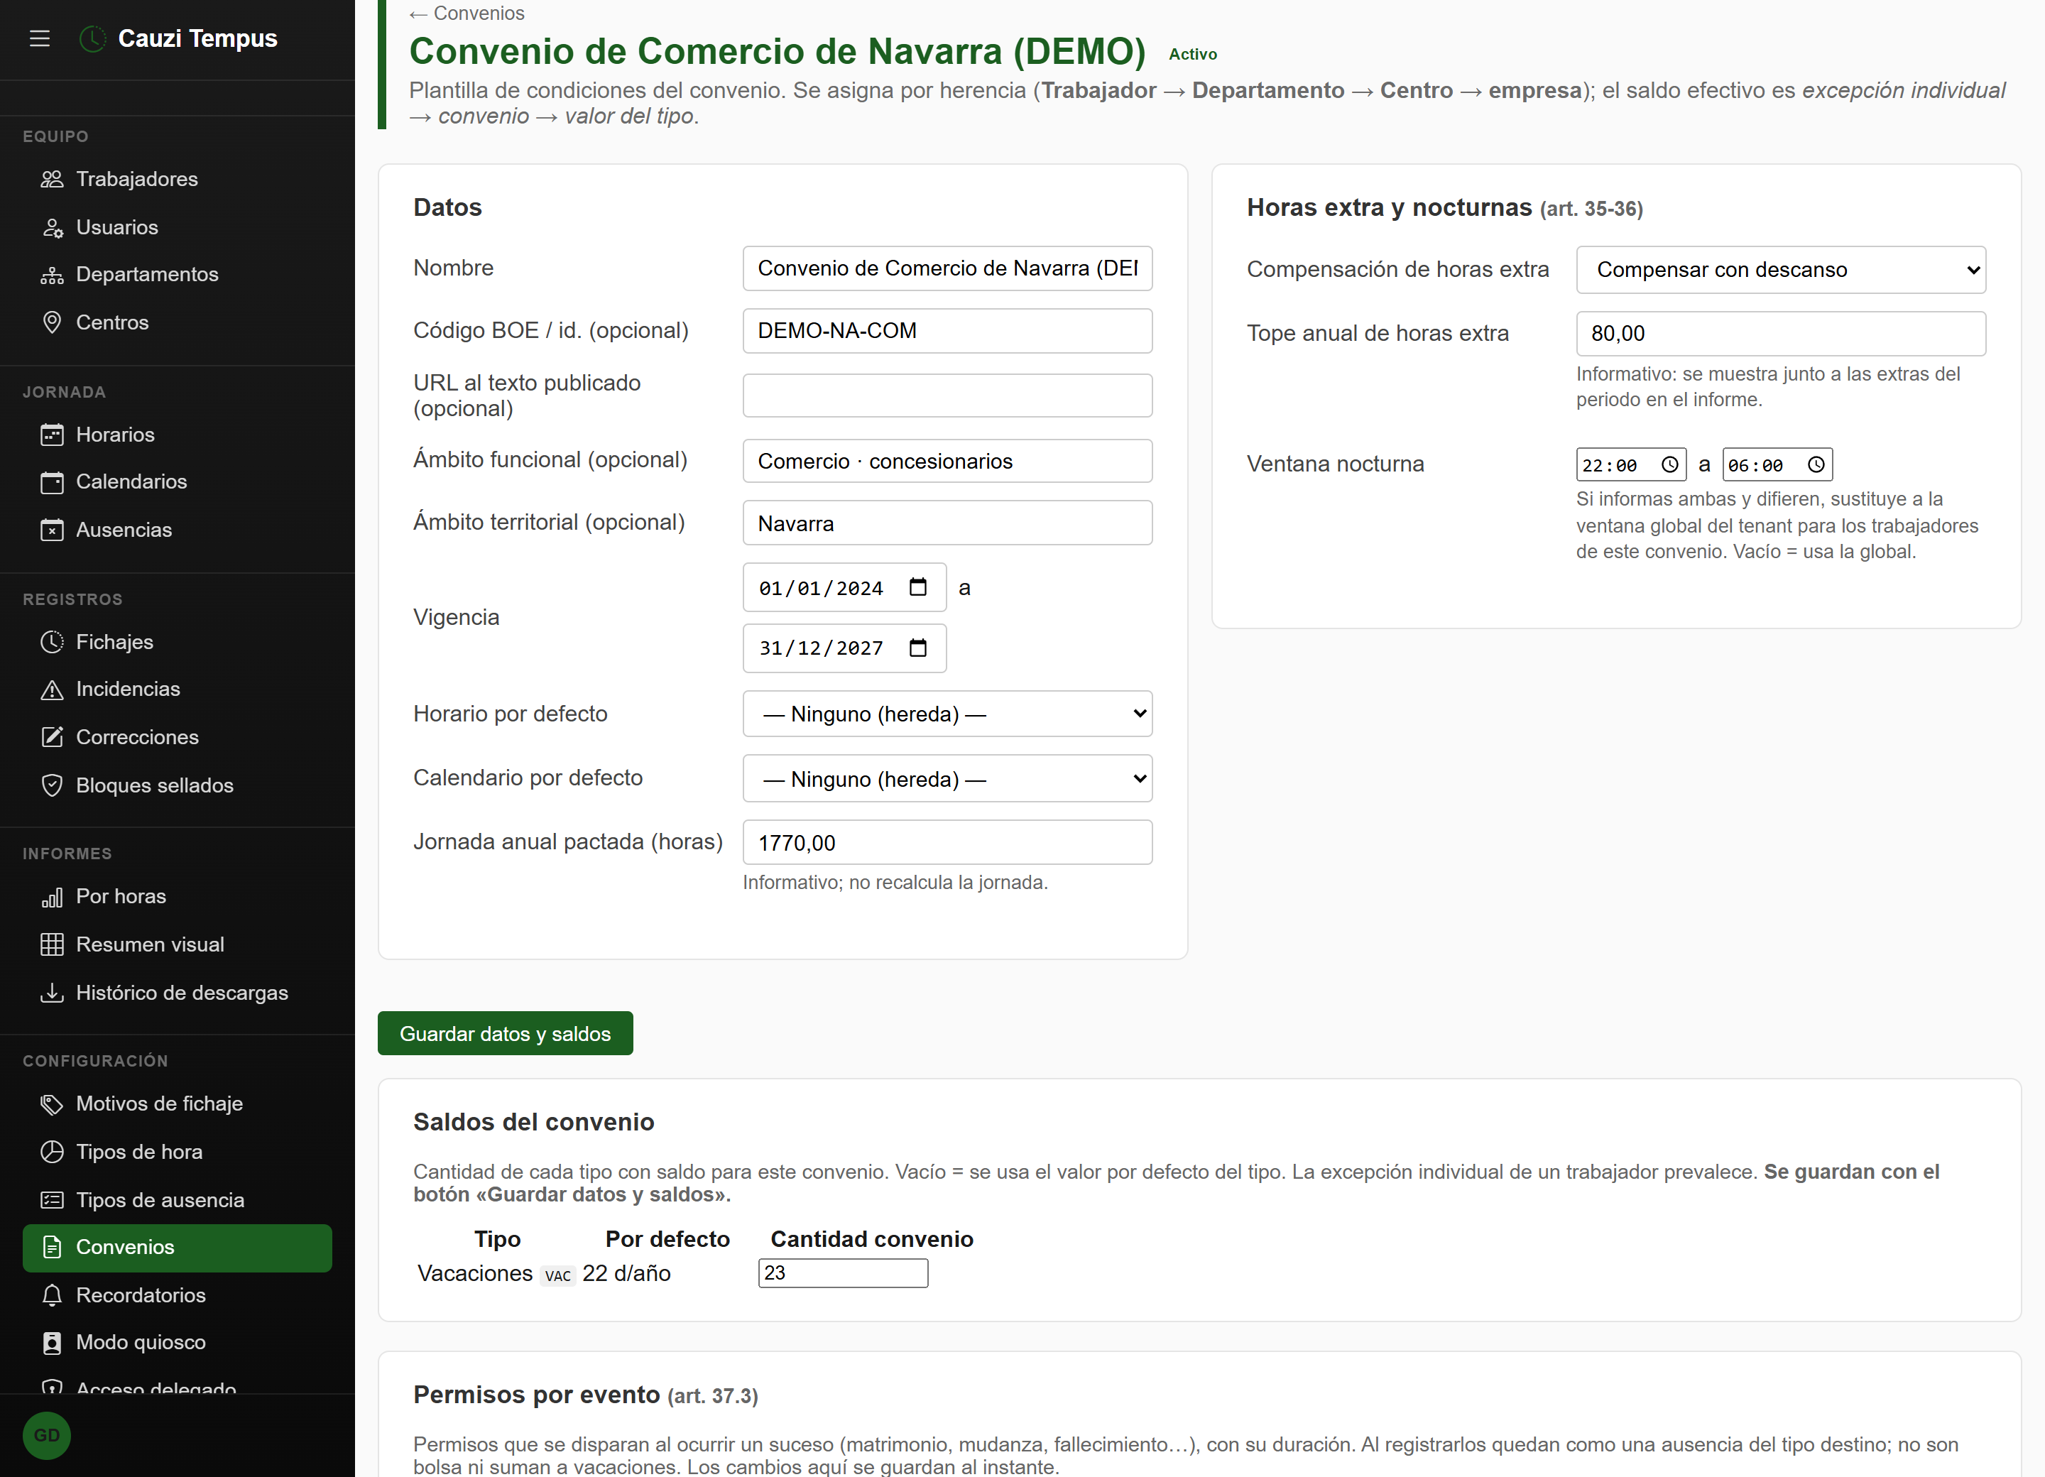Open Tipos de ausencia menu item

point(177,1199)
